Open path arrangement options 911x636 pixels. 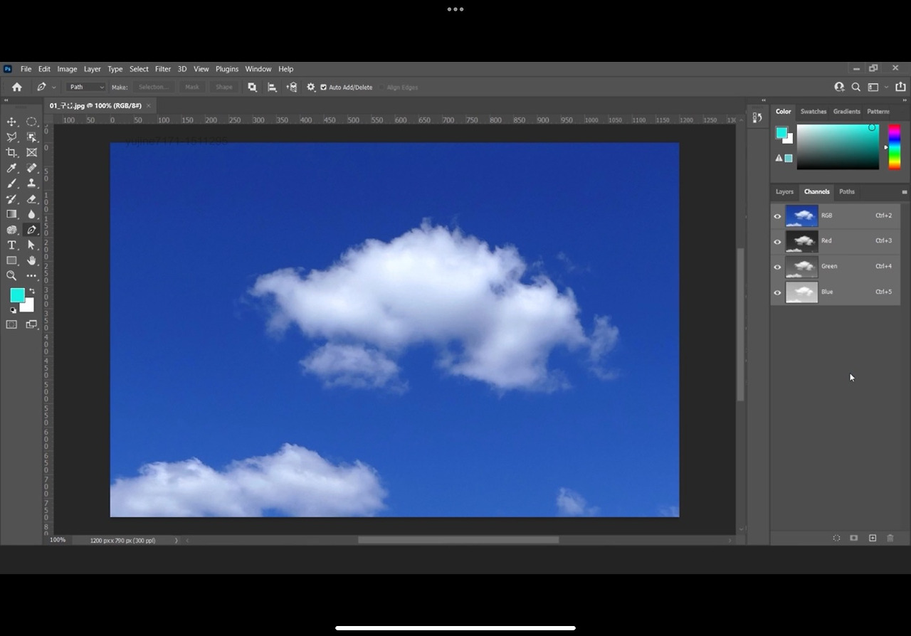click(292, 87)
